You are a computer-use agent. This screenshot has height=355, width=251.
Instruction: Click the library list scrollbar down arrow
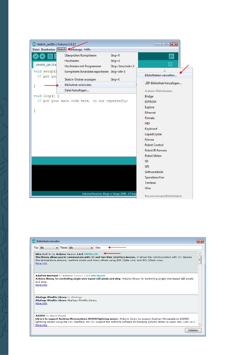point(200,324)
